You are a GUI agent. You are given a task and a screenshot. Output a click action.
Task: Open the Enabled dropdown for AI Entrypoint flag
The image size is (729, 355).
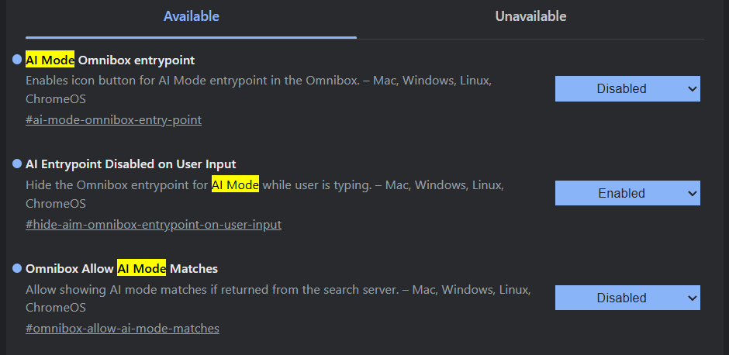(627, 194)
